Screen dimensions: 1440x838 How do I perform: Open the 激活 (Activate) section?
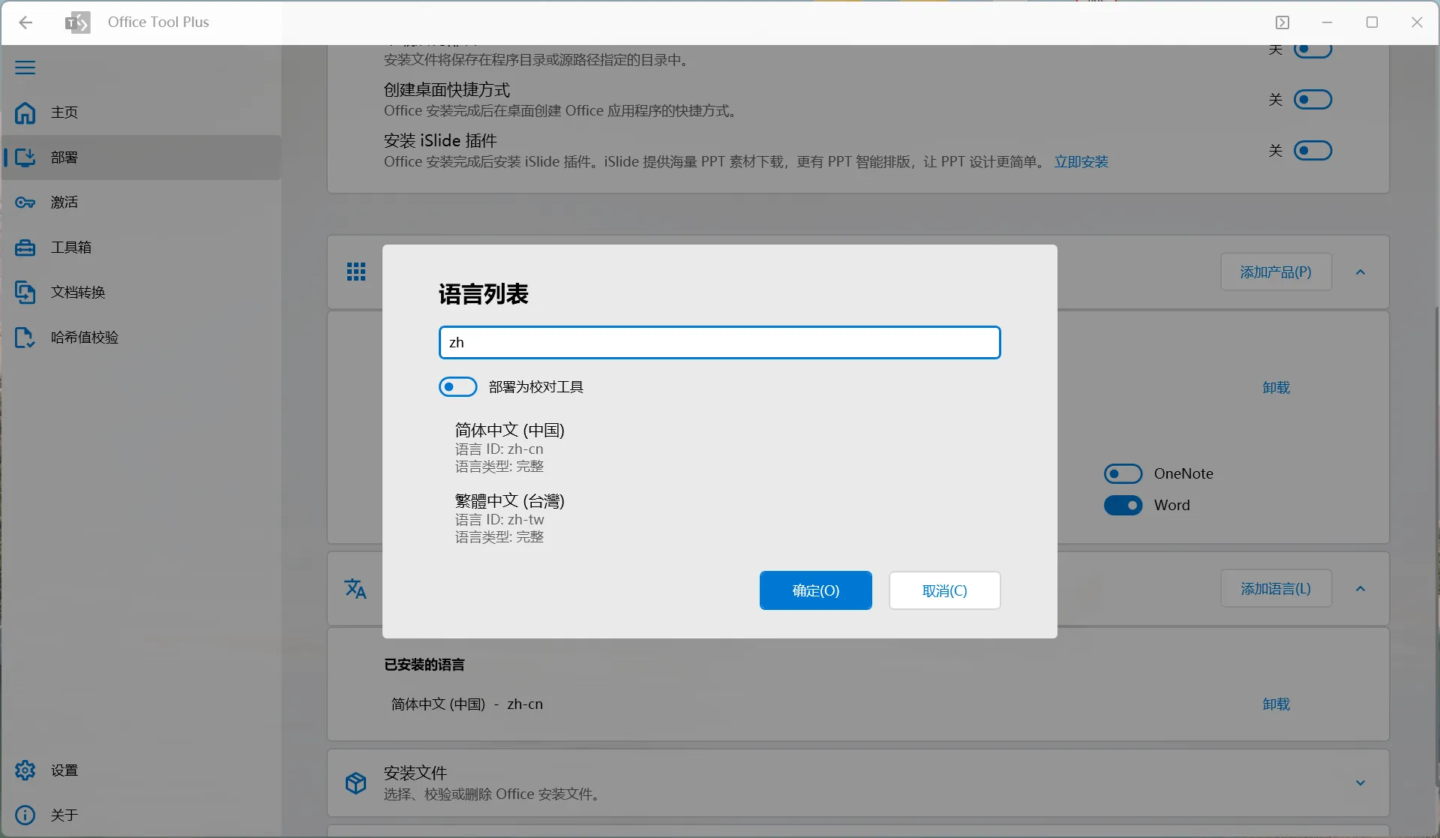pyautogui.click(x=64, y=202)
